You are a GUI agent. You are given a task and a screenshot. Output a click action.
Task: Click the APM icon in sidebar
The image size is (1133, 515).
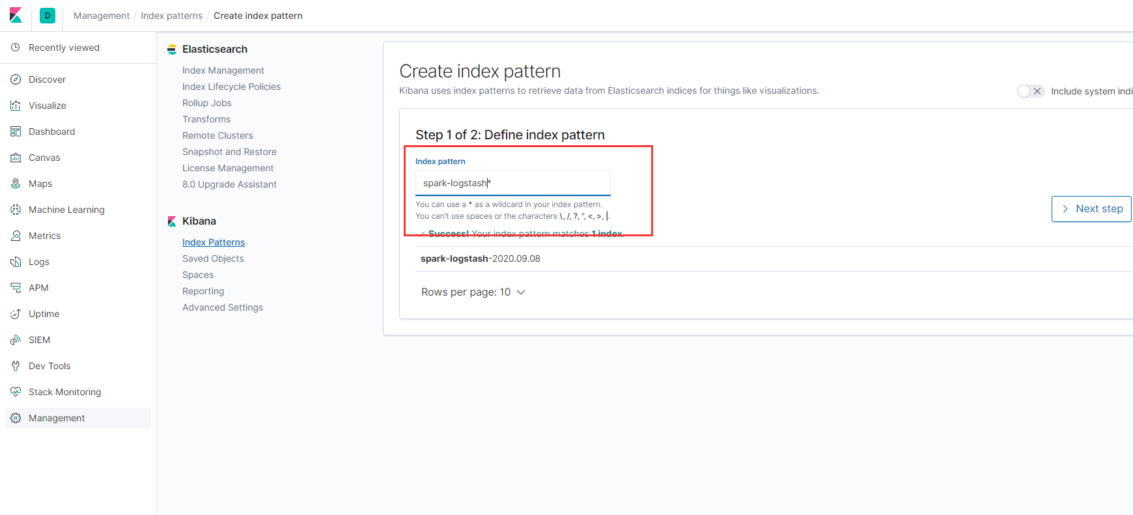coord(16,288)
